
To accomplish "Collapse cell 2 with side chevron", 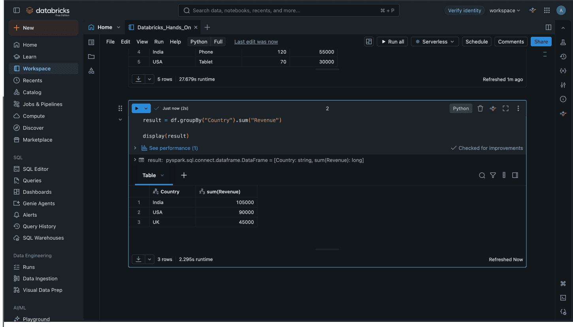I will coord(120,120).
